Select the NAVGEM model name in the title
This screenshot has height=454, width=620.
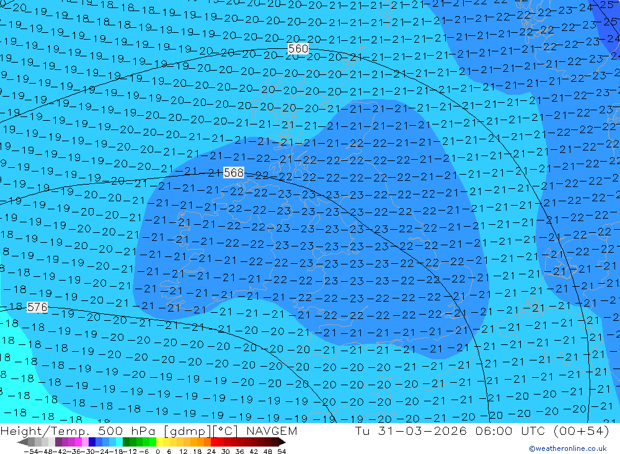tap(272, 430)
